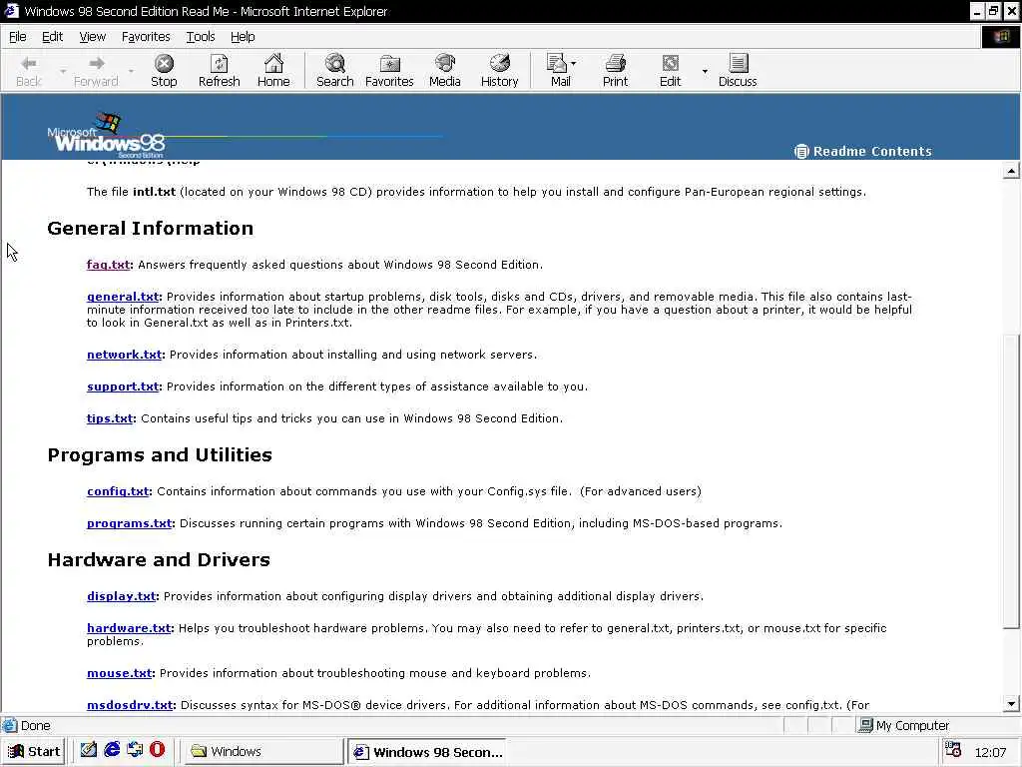Open the Favorites menu
The image size is (1022, 767).
tap(146, 37)
